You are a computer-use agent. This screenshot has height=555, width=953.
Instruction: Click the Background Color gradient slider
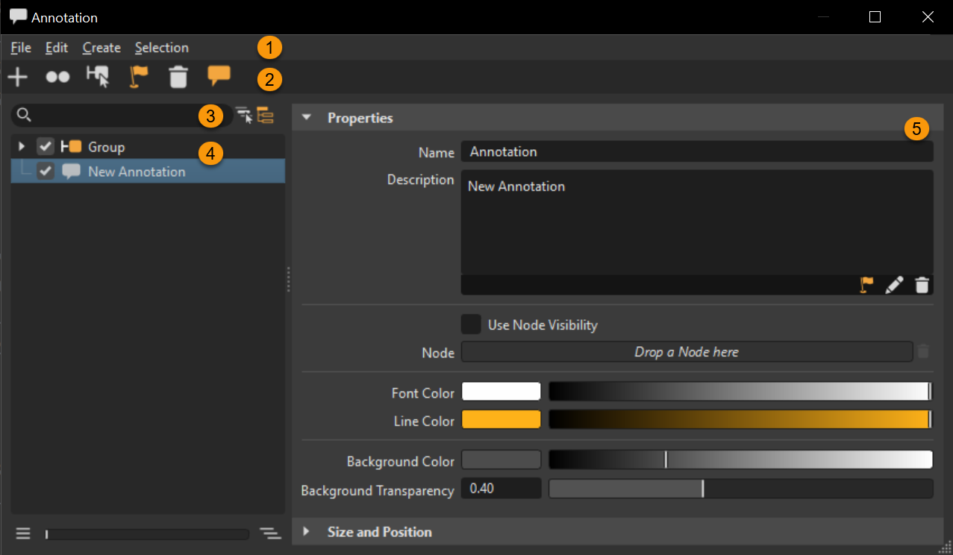click(741, 460)
